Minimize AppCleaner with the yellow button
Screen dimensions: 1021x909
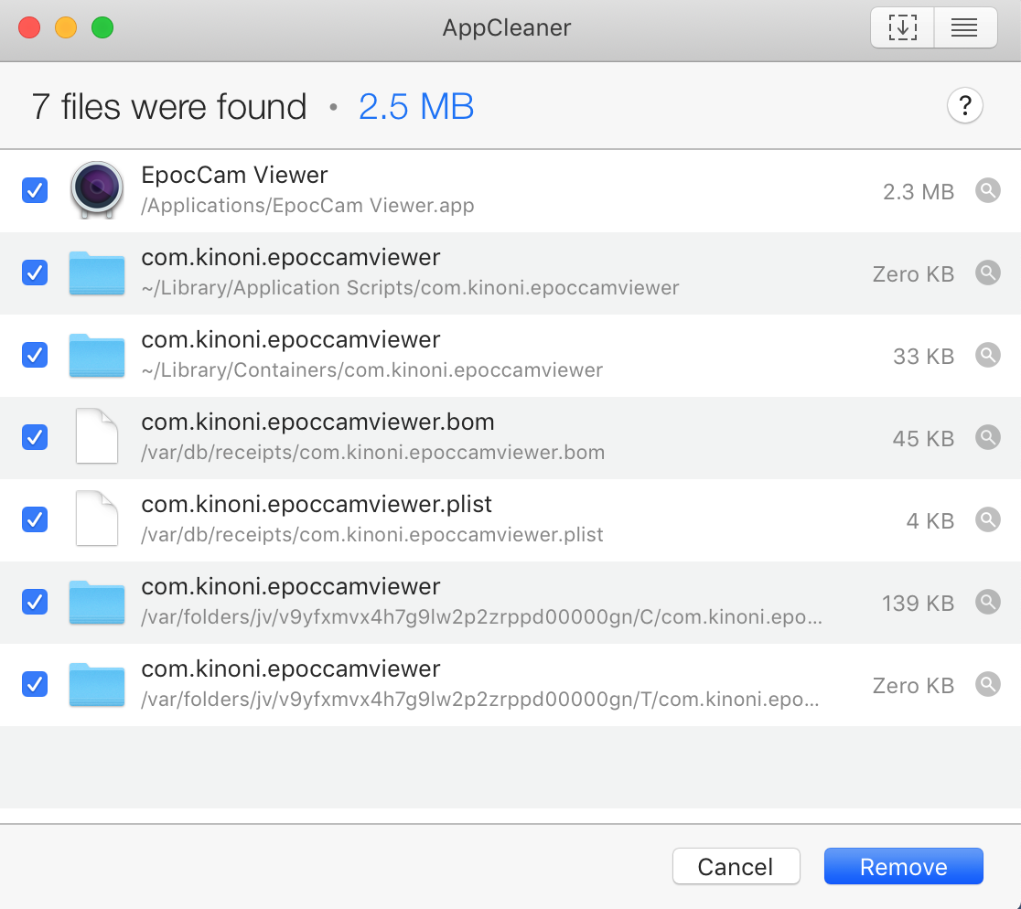coord(66,28)
